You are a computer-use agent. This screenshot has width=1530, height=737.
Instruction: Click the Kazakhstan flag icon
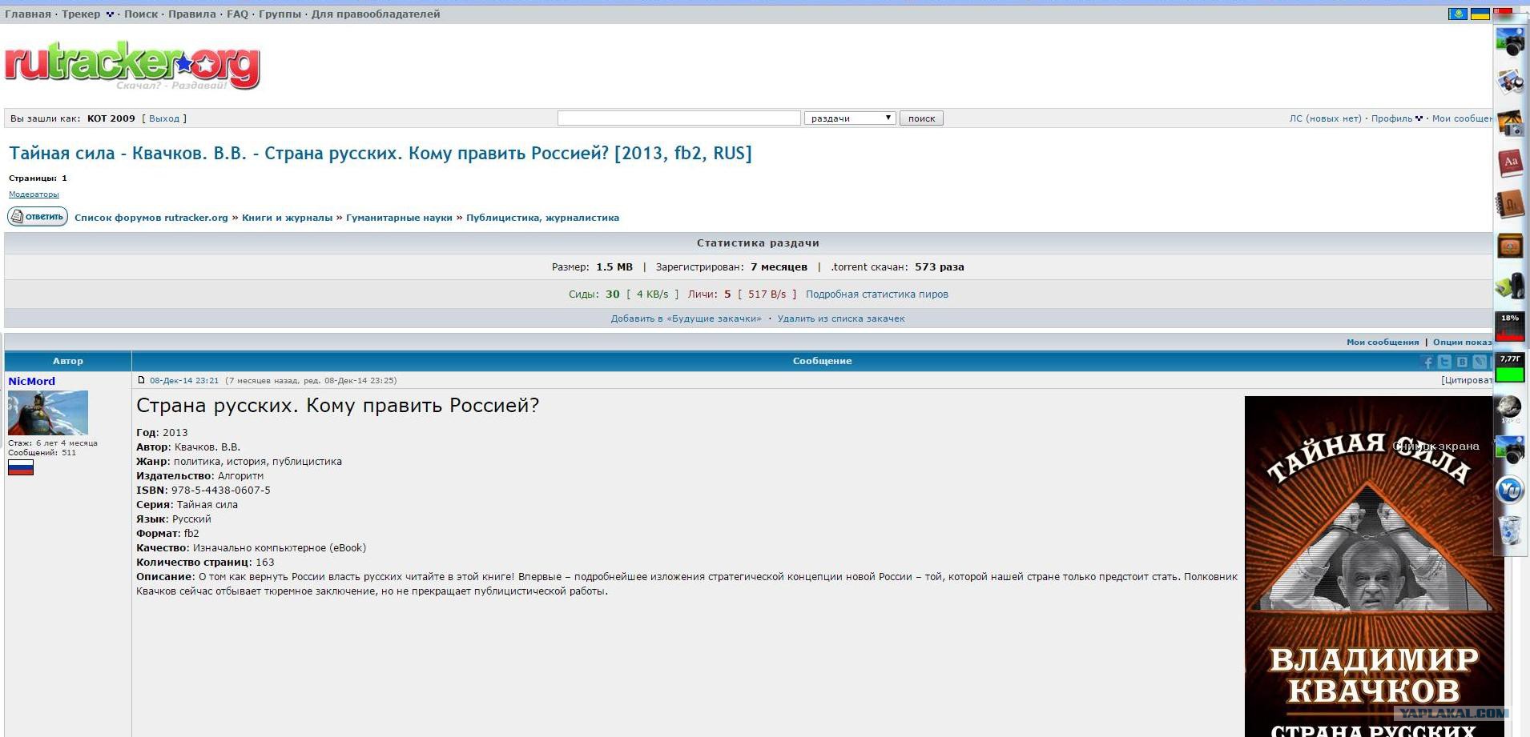[x=1457, y=14]
